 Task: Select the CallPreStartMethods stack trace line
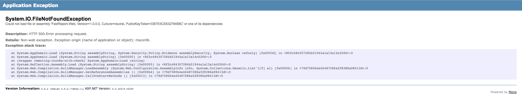pos(117,76)
